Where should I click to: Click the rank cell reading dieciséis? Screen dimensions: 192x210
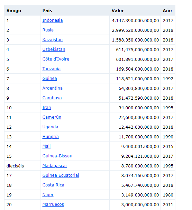pos(15,166)
